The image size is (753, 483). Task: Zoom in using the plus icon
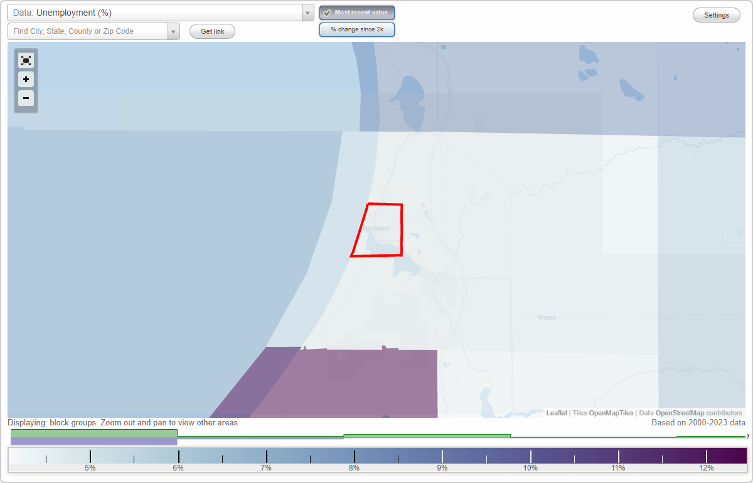click(26, 80)
